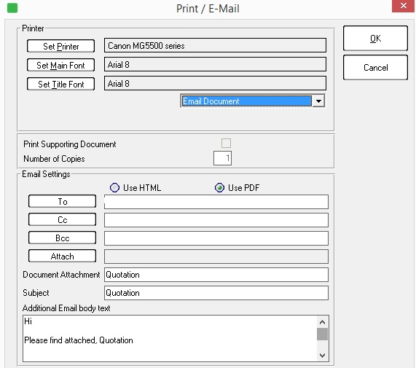Click the OK button
This screenshot has height=368, width=416.
click(375, 39)
